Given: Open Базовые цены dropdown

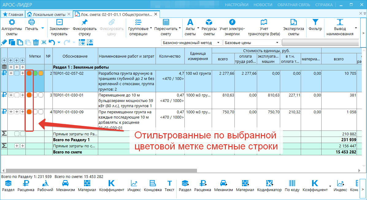Looking at the screenshot, I should pyautogui.click(x=252, y=43).
